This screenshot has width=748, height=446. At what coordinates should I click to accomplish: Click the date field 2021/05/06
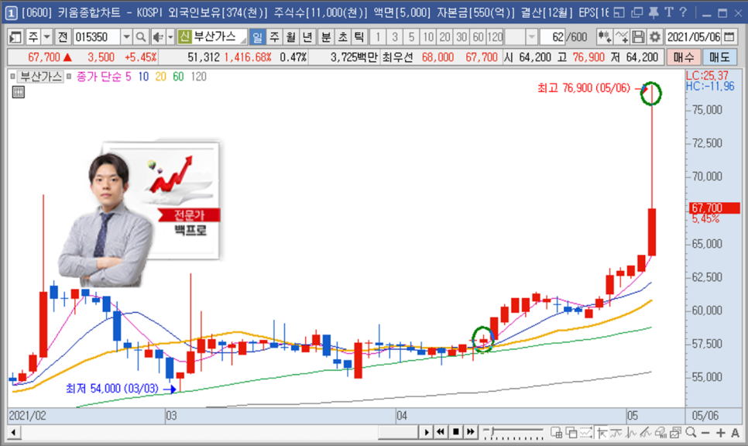click(x=694, y=36)
